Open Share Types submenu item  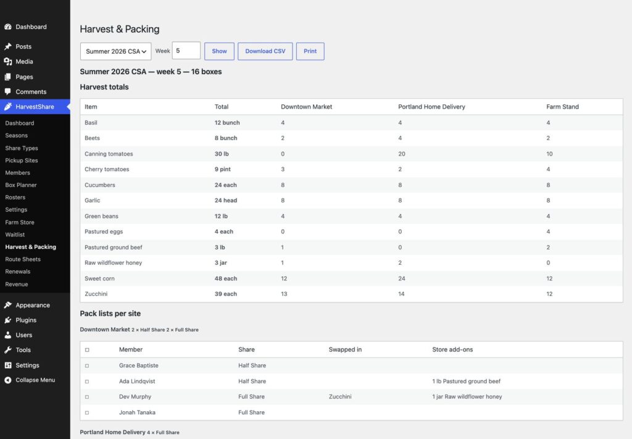click(22, 148)
